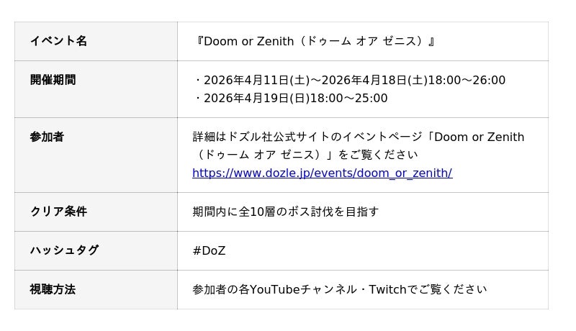Click the 開催期間 row label
Viewport: 576px width, 331px height.
click(x=53, y=80)
